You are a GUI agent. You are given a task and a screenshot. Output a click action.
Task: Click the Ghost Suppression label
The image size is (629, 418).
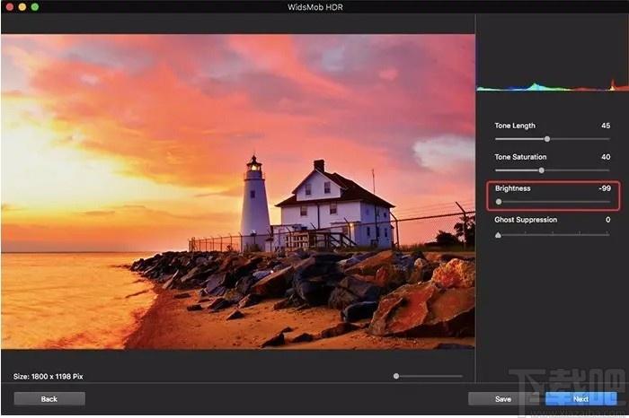tap(526, 220)
